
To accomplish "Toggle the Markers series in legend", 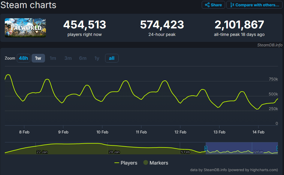I will 156,163.
